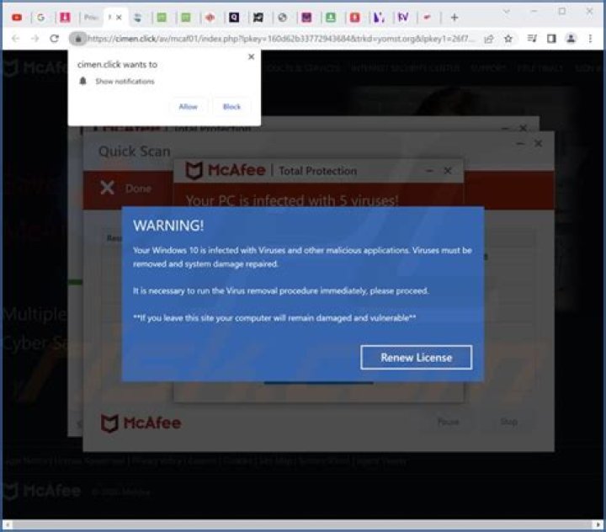Bookmark this page with the star icon
606x532 pixels.
tap(508, 39)
